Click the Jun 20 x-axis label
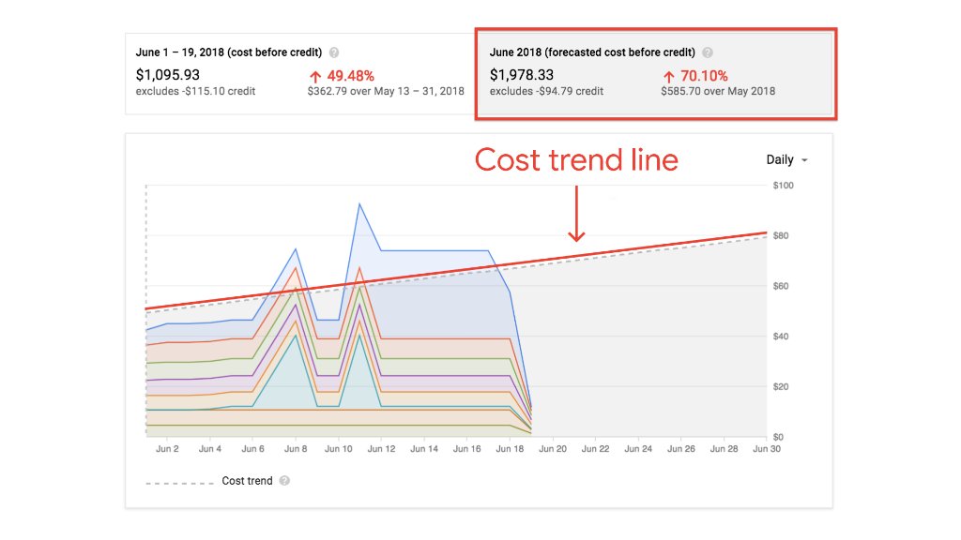Image resolution: width=961 pixels, height=540 pixels. pyautogui.click(x=553, y=449)
